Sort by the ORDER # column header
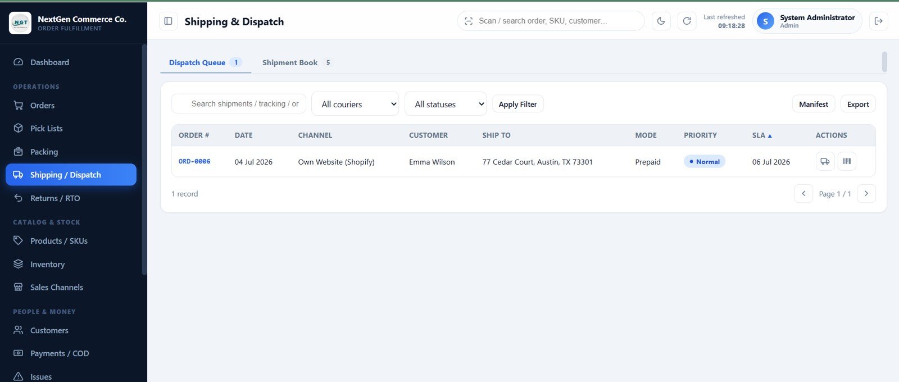 (x=194, y=135)
